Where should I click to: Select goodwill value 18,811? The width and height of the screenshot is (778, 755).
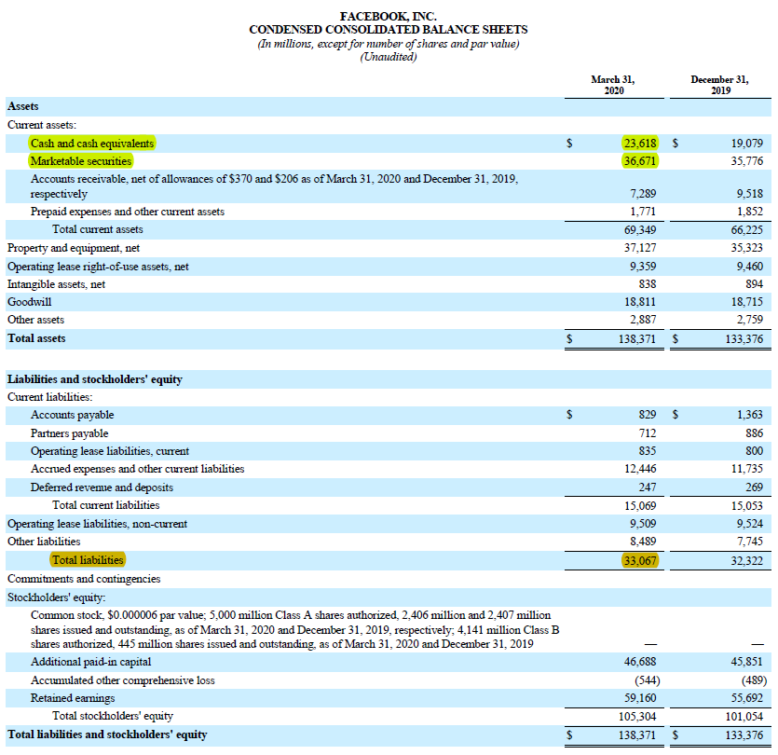point(640,302)
